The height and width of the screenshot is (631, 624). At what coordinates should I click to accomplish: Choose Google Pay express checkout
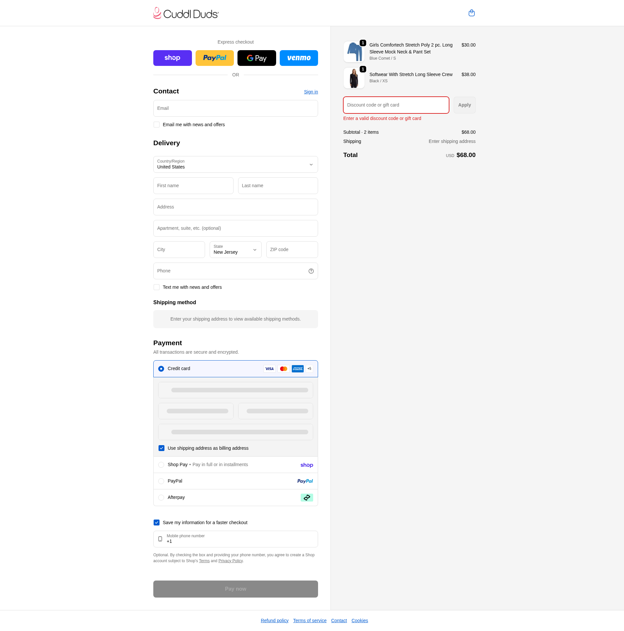(x=256, y=58)
